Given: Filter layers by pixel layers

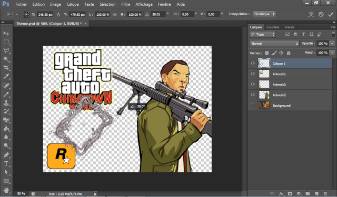Looking at the screenshot, I should 288,35.
